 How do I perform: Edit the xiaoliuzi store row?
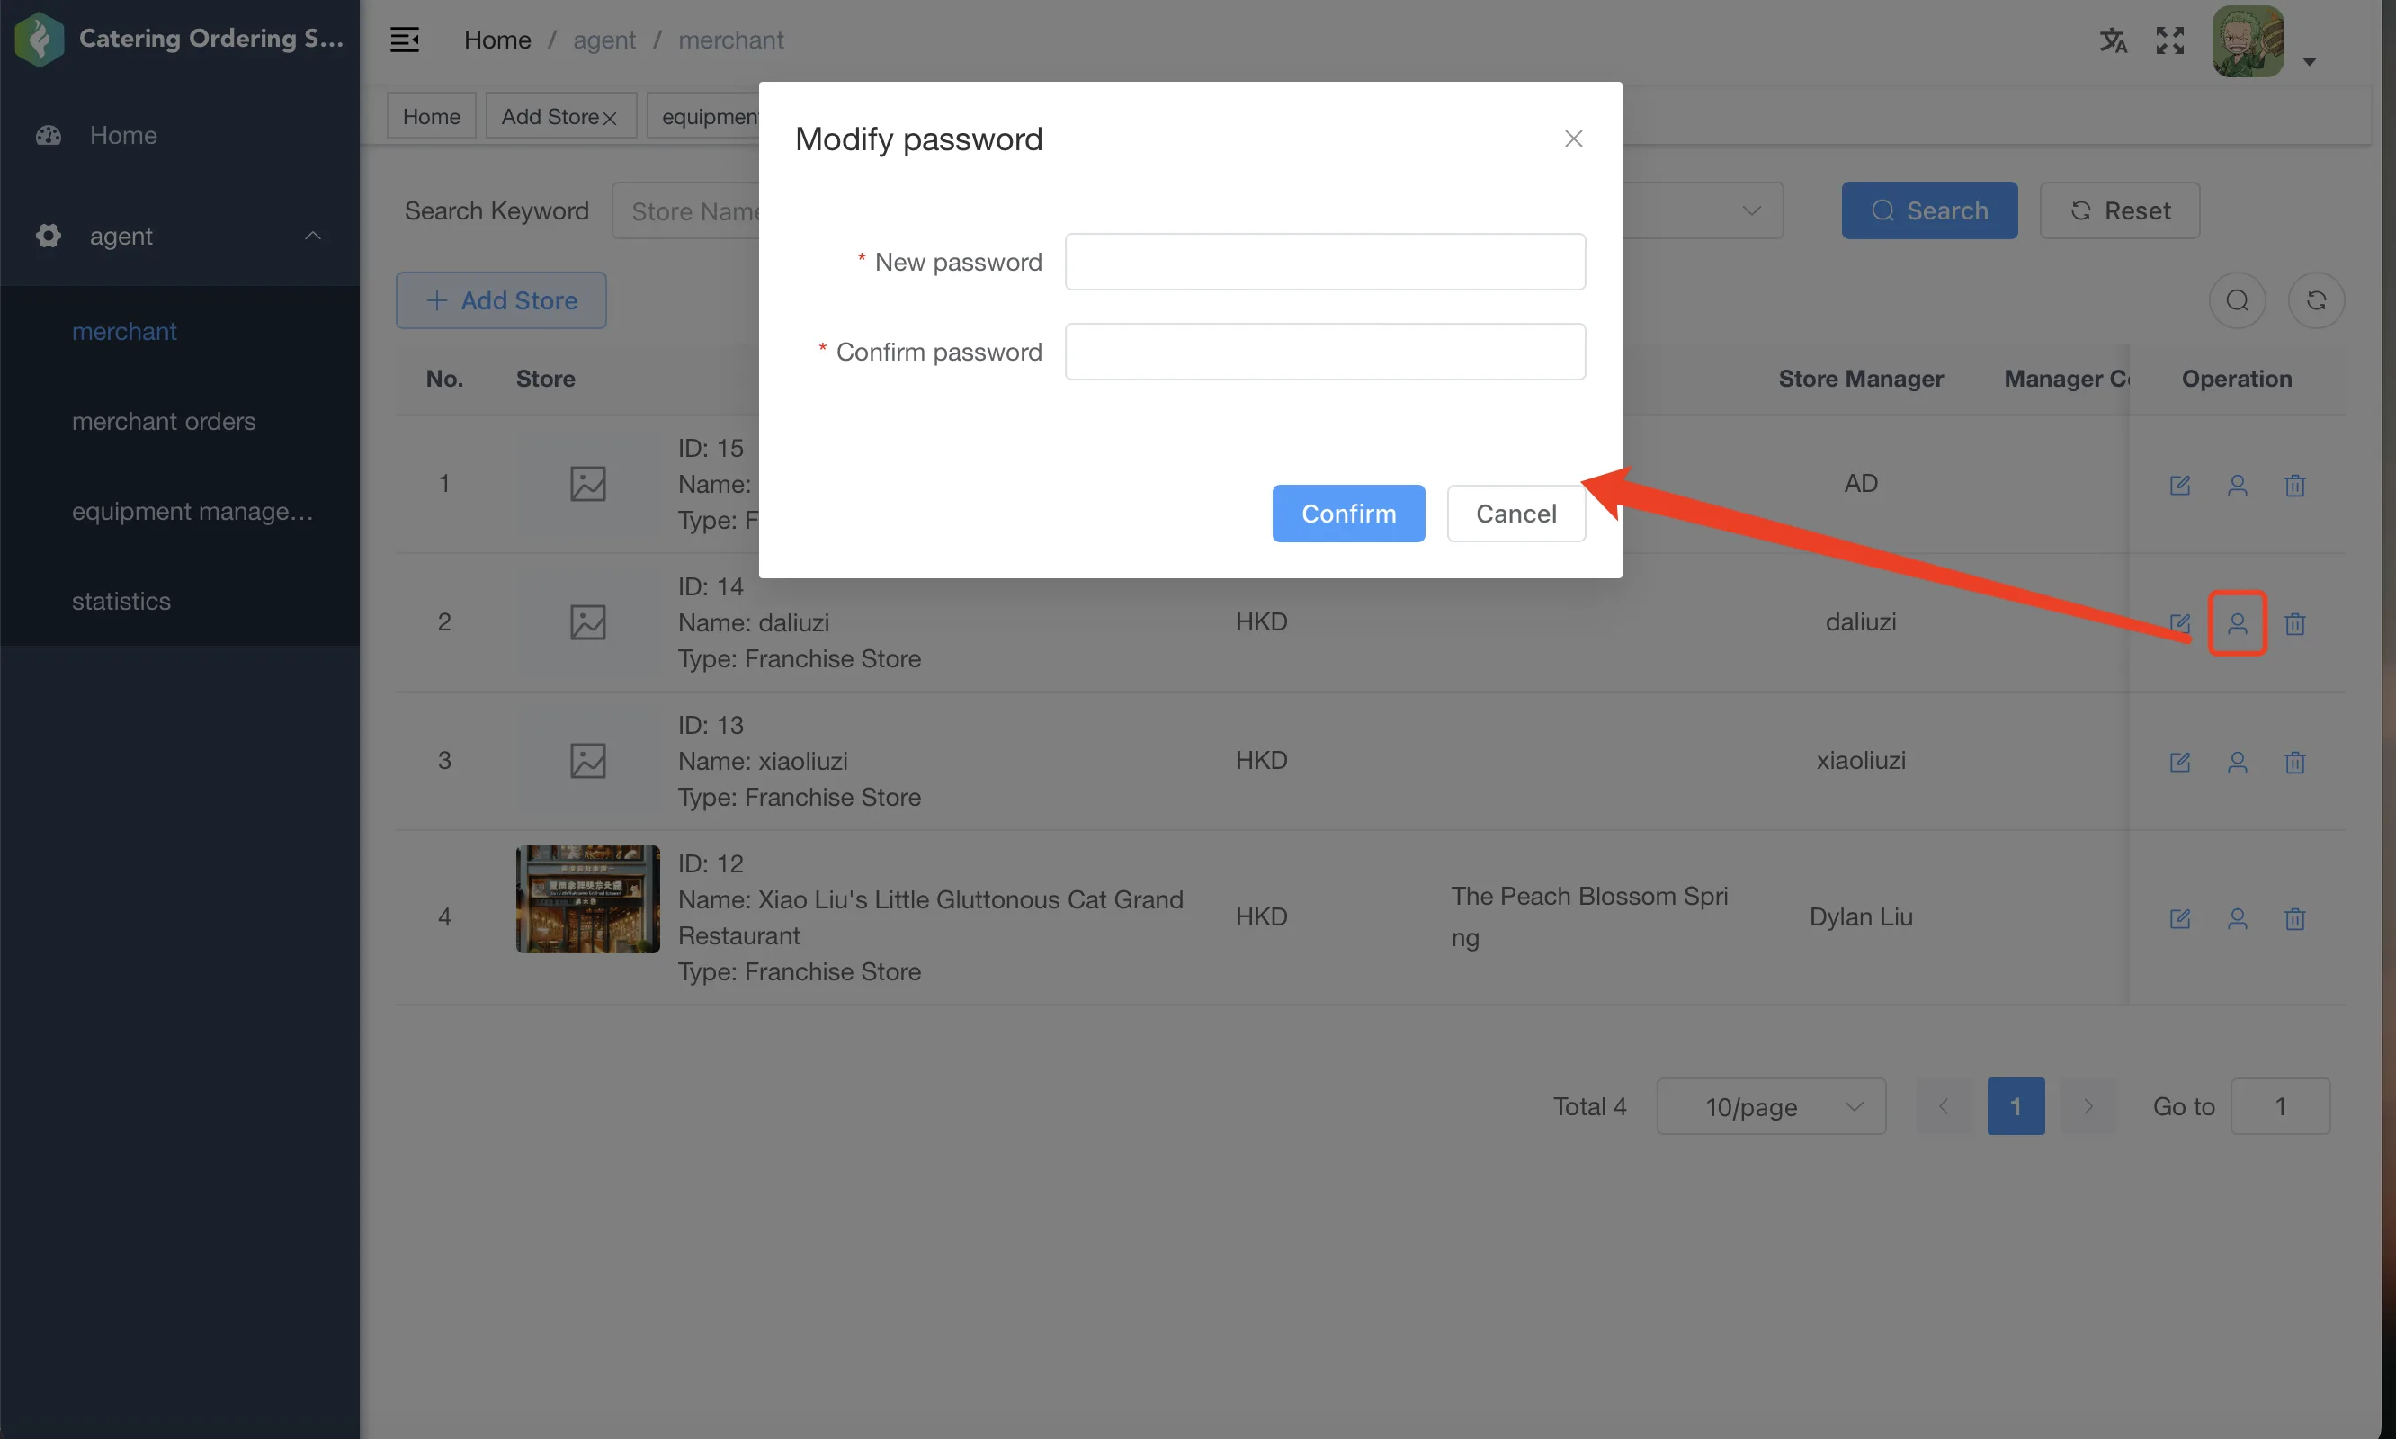tap(2179, 762)
